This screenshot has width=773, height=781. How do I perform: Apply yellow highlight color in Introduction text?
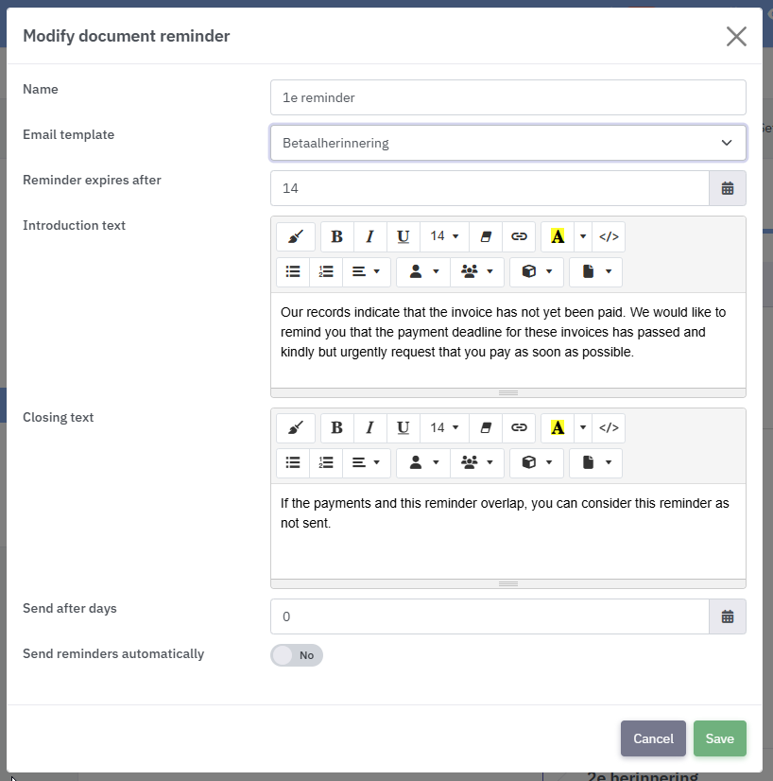pyautogui.click(x=558, y=236)
